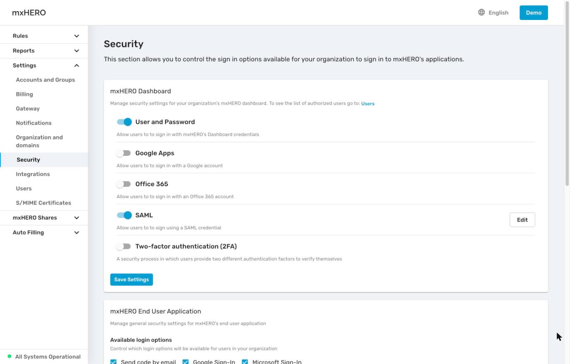Screen dimensions: 570x364
Task: Open Integrations settings
Action: point(33,174)
